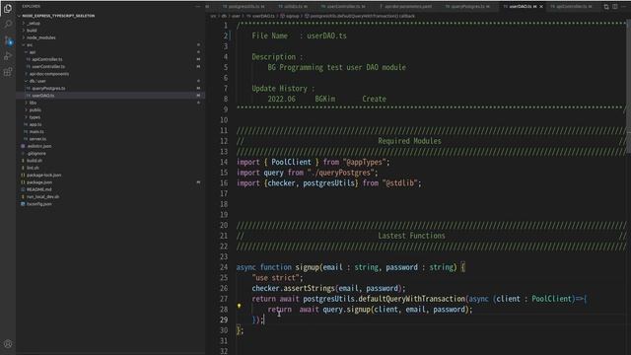Open run_local_dev.sh in the file tree
The image size is (631, 355).
(42, 197)
